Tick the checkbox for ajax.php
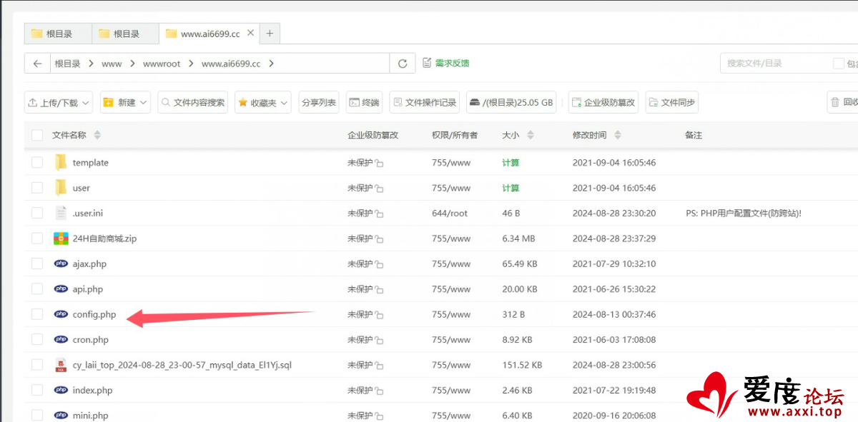 pos(37,264)
